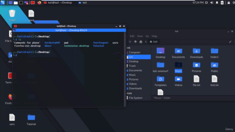Select the folder1 folder in file view
The height and width of the screenshot is (132, 235).
(214, 53)
